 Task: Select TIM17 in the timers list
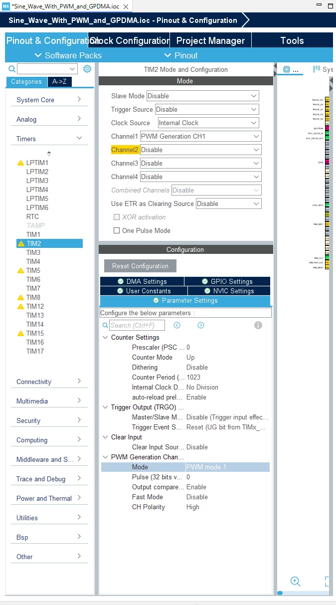pyautogui.click(x=35, y=351)
